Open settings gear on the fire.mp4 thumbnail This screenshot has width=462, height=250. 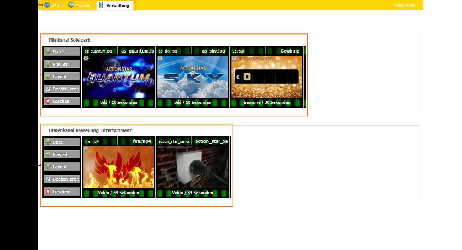click(x=86, y=148)
